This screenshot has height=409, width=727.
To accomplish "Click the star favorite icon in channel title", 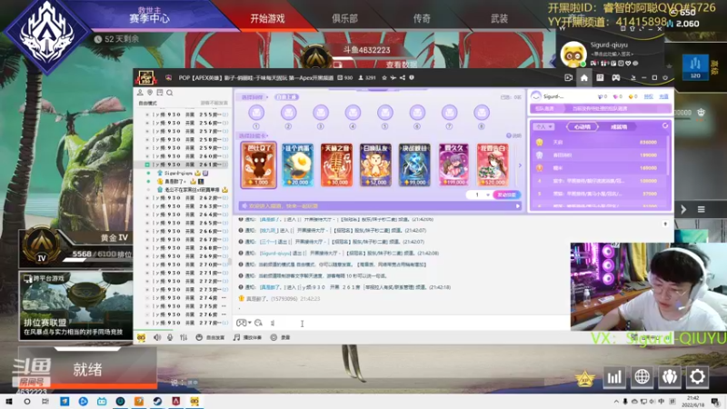I will pyautogui.click(x=384, y=78).
